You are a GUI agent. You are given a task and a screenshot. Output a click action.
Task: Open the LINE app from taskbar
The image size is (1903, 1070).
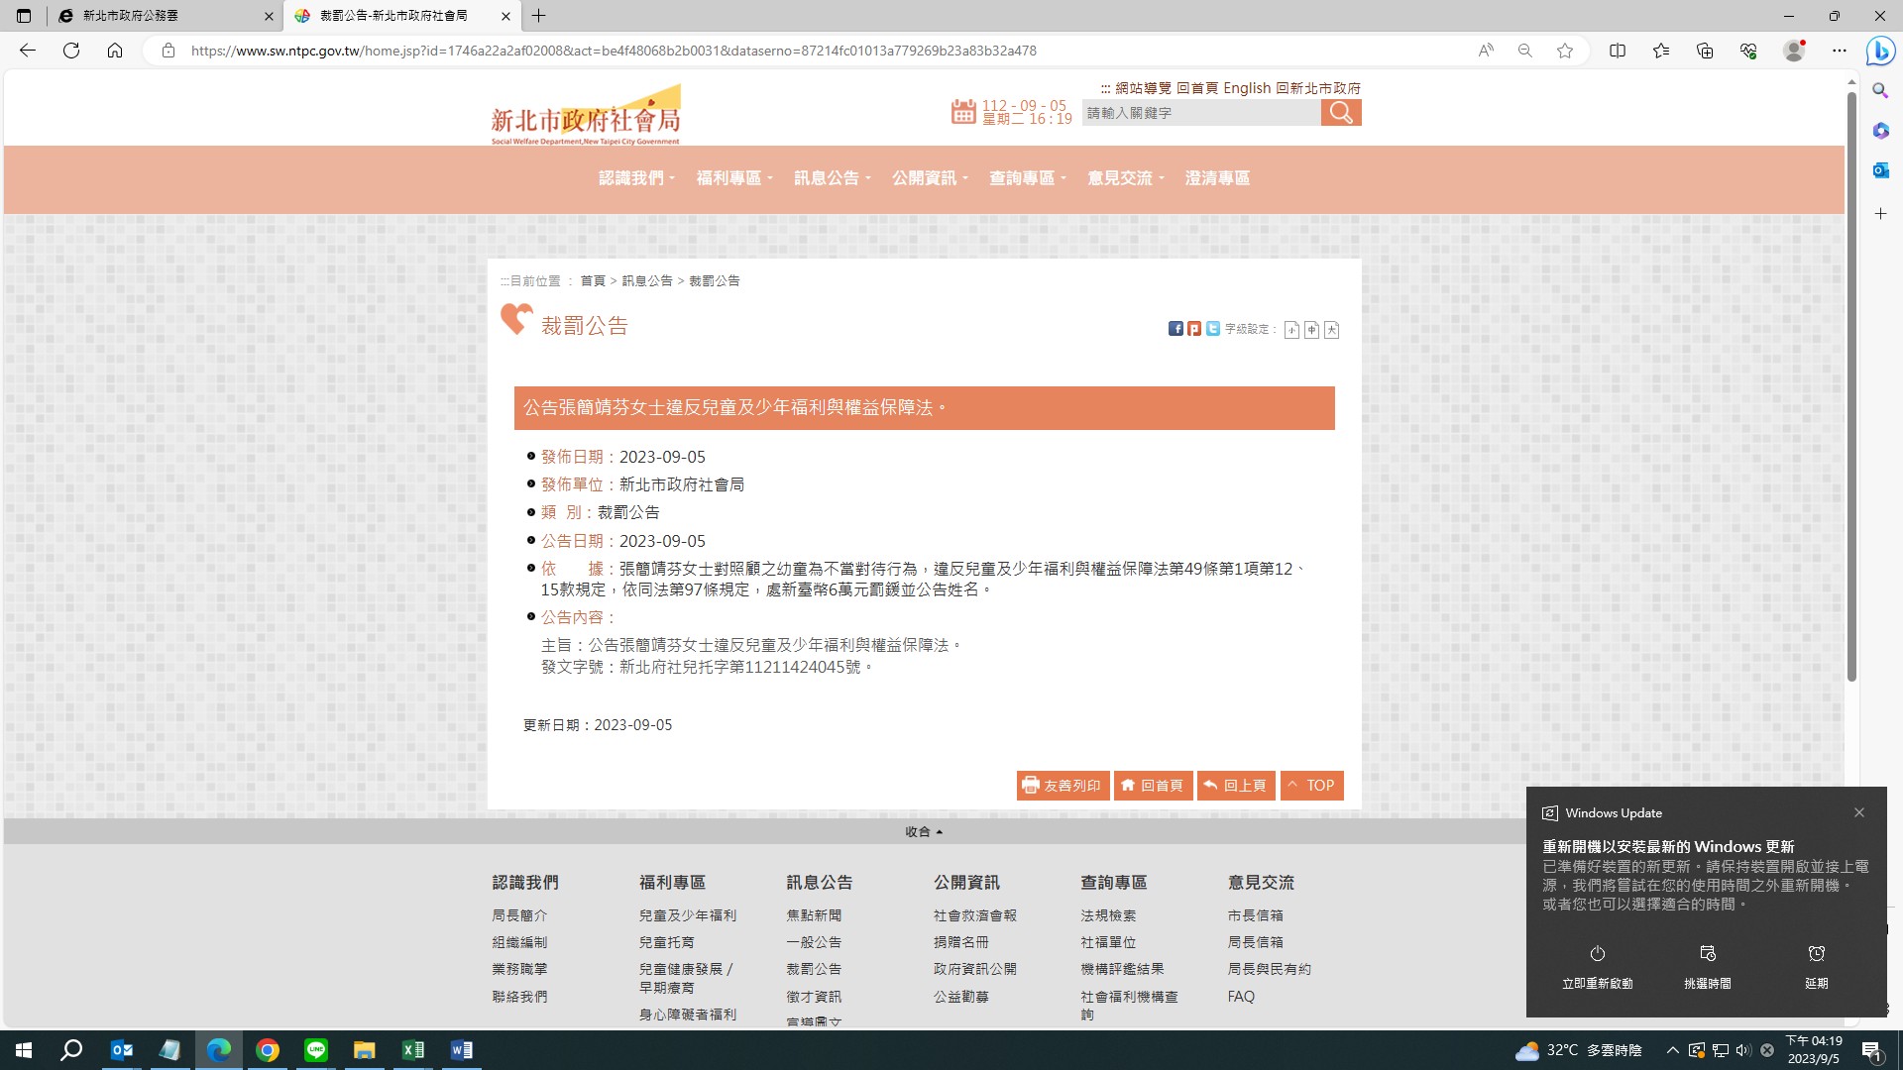(x=316, y=1050)
